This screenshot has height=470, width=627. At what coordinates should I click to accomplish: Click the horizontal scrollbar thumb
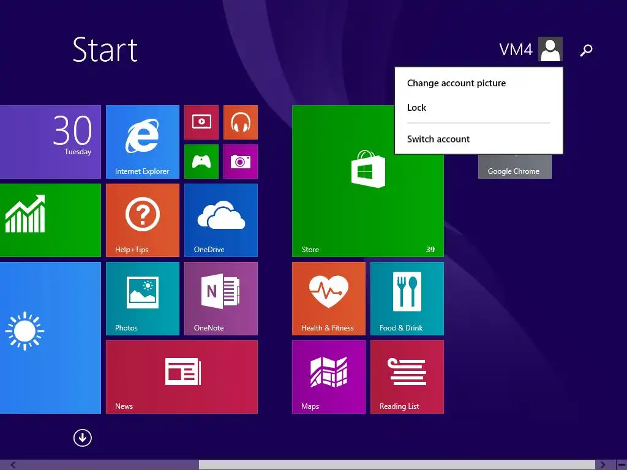coord(397,465)
